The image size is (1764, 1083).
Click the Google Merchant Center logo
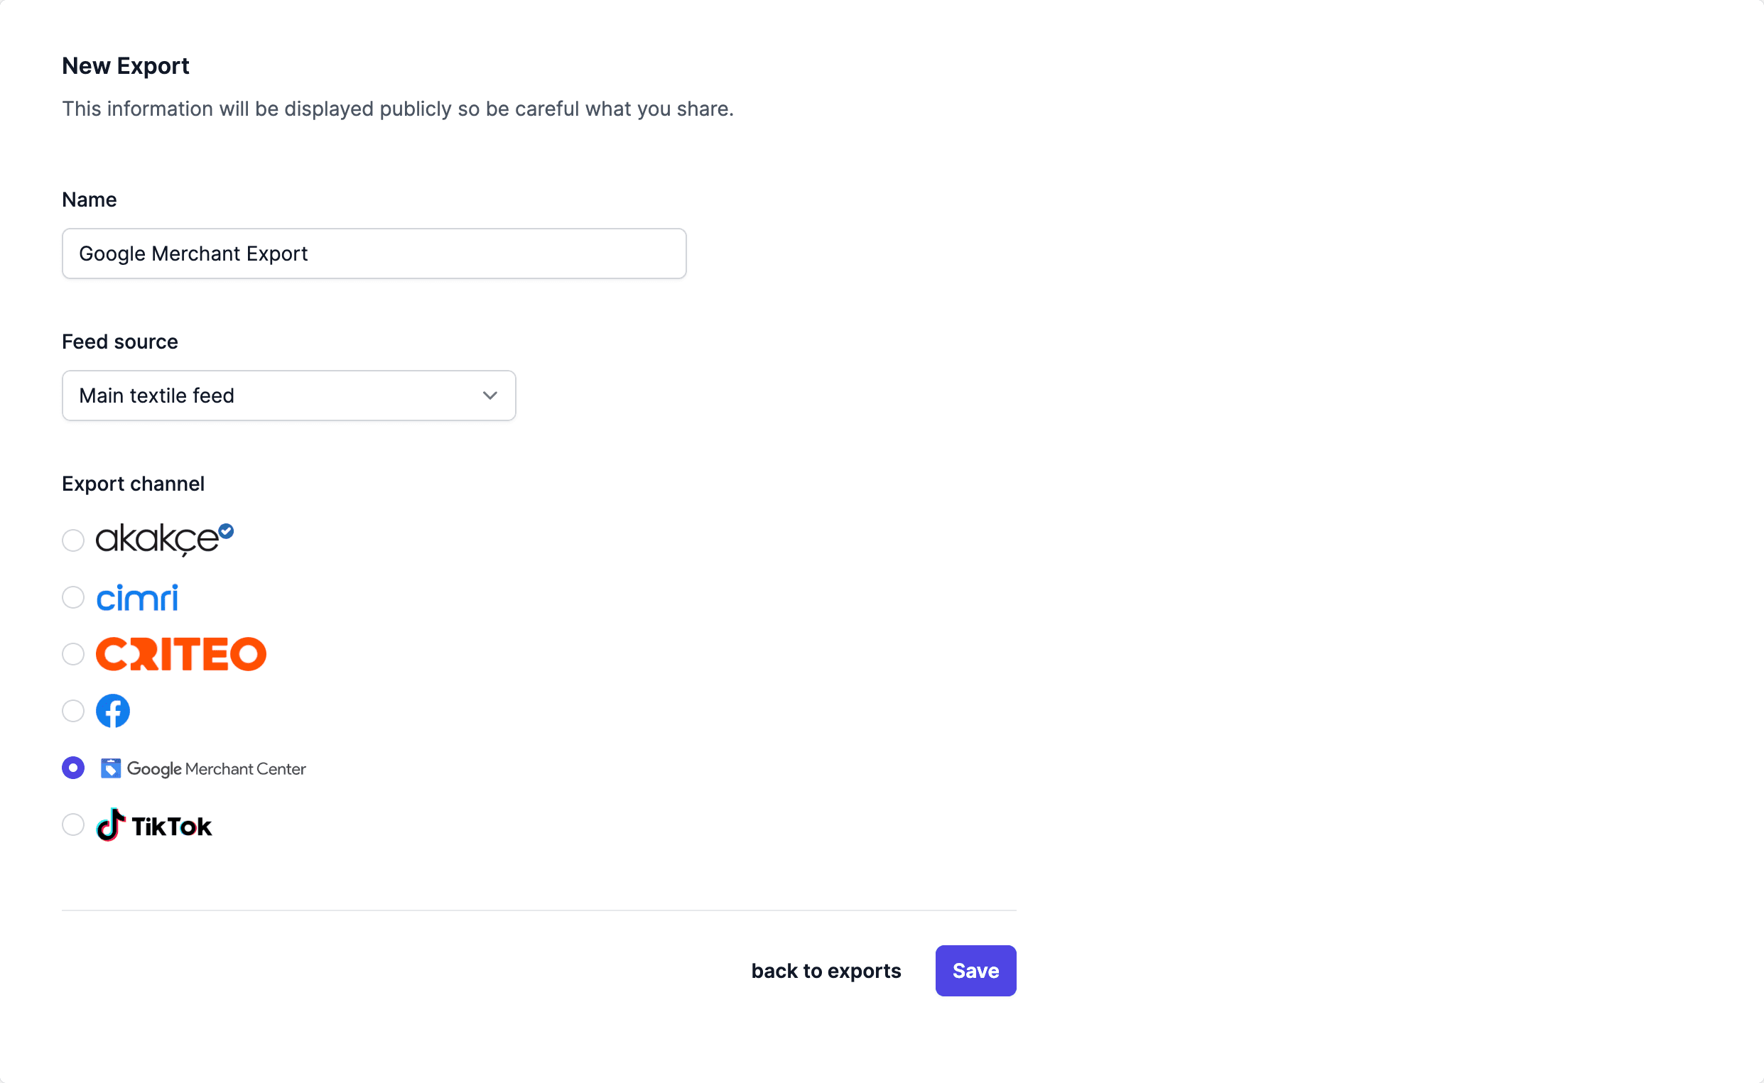pos(203,768)
